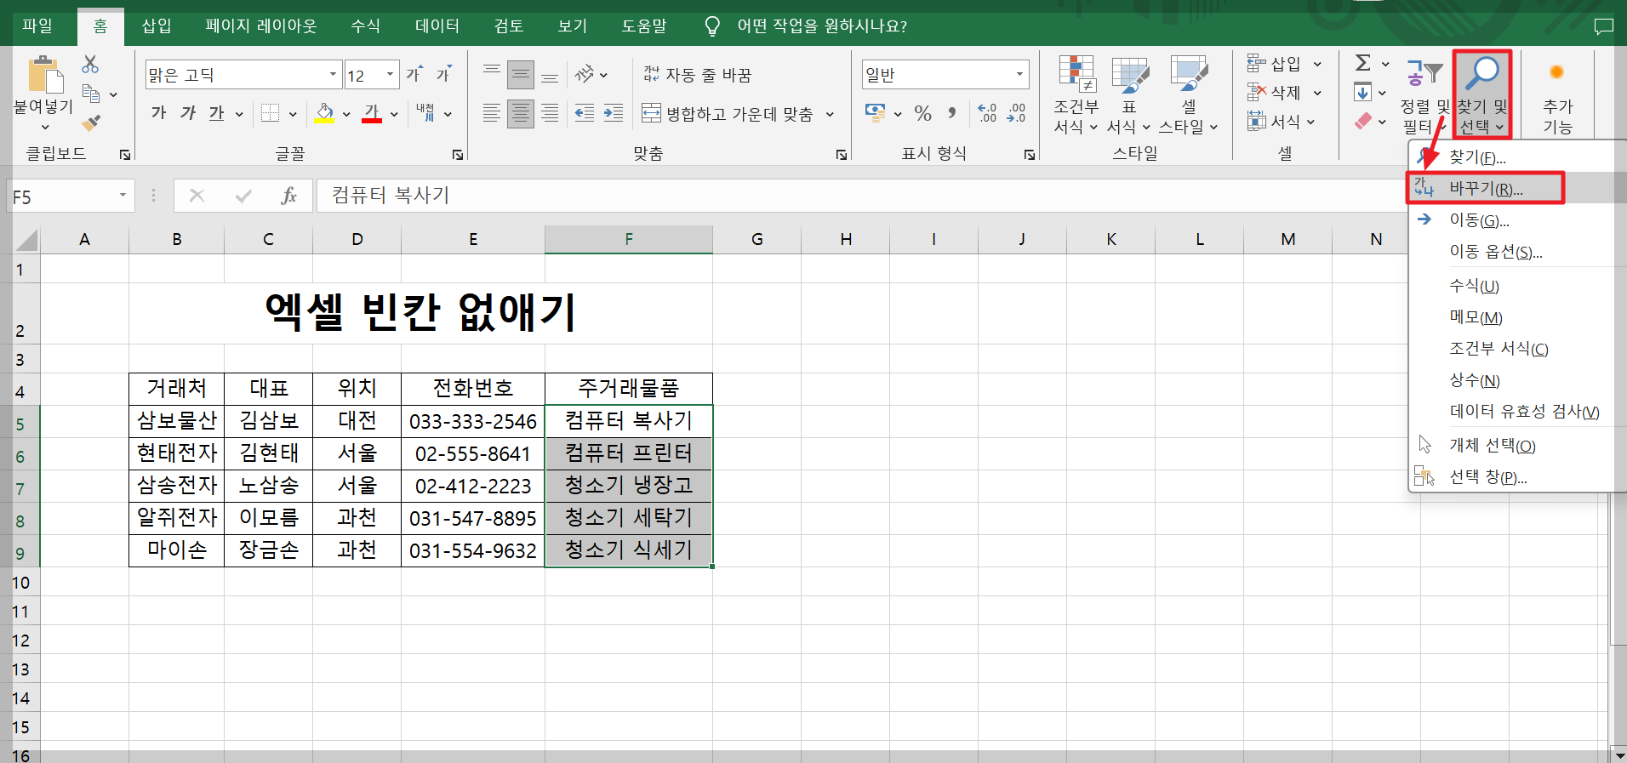Toggle italic 가 formatting
1627x763 pixels.
click(x=188, y=113)
